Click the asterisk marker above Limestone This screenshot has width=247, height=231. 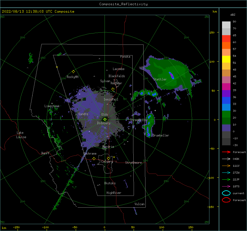tap(52, 104)
